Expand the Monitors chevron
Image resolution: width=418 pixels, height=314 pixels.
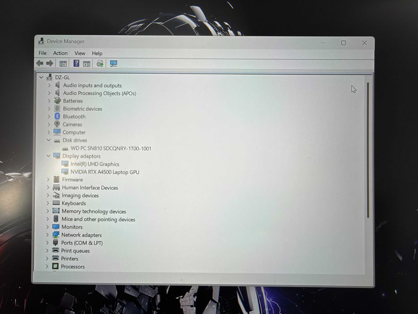tap(47, 227)
